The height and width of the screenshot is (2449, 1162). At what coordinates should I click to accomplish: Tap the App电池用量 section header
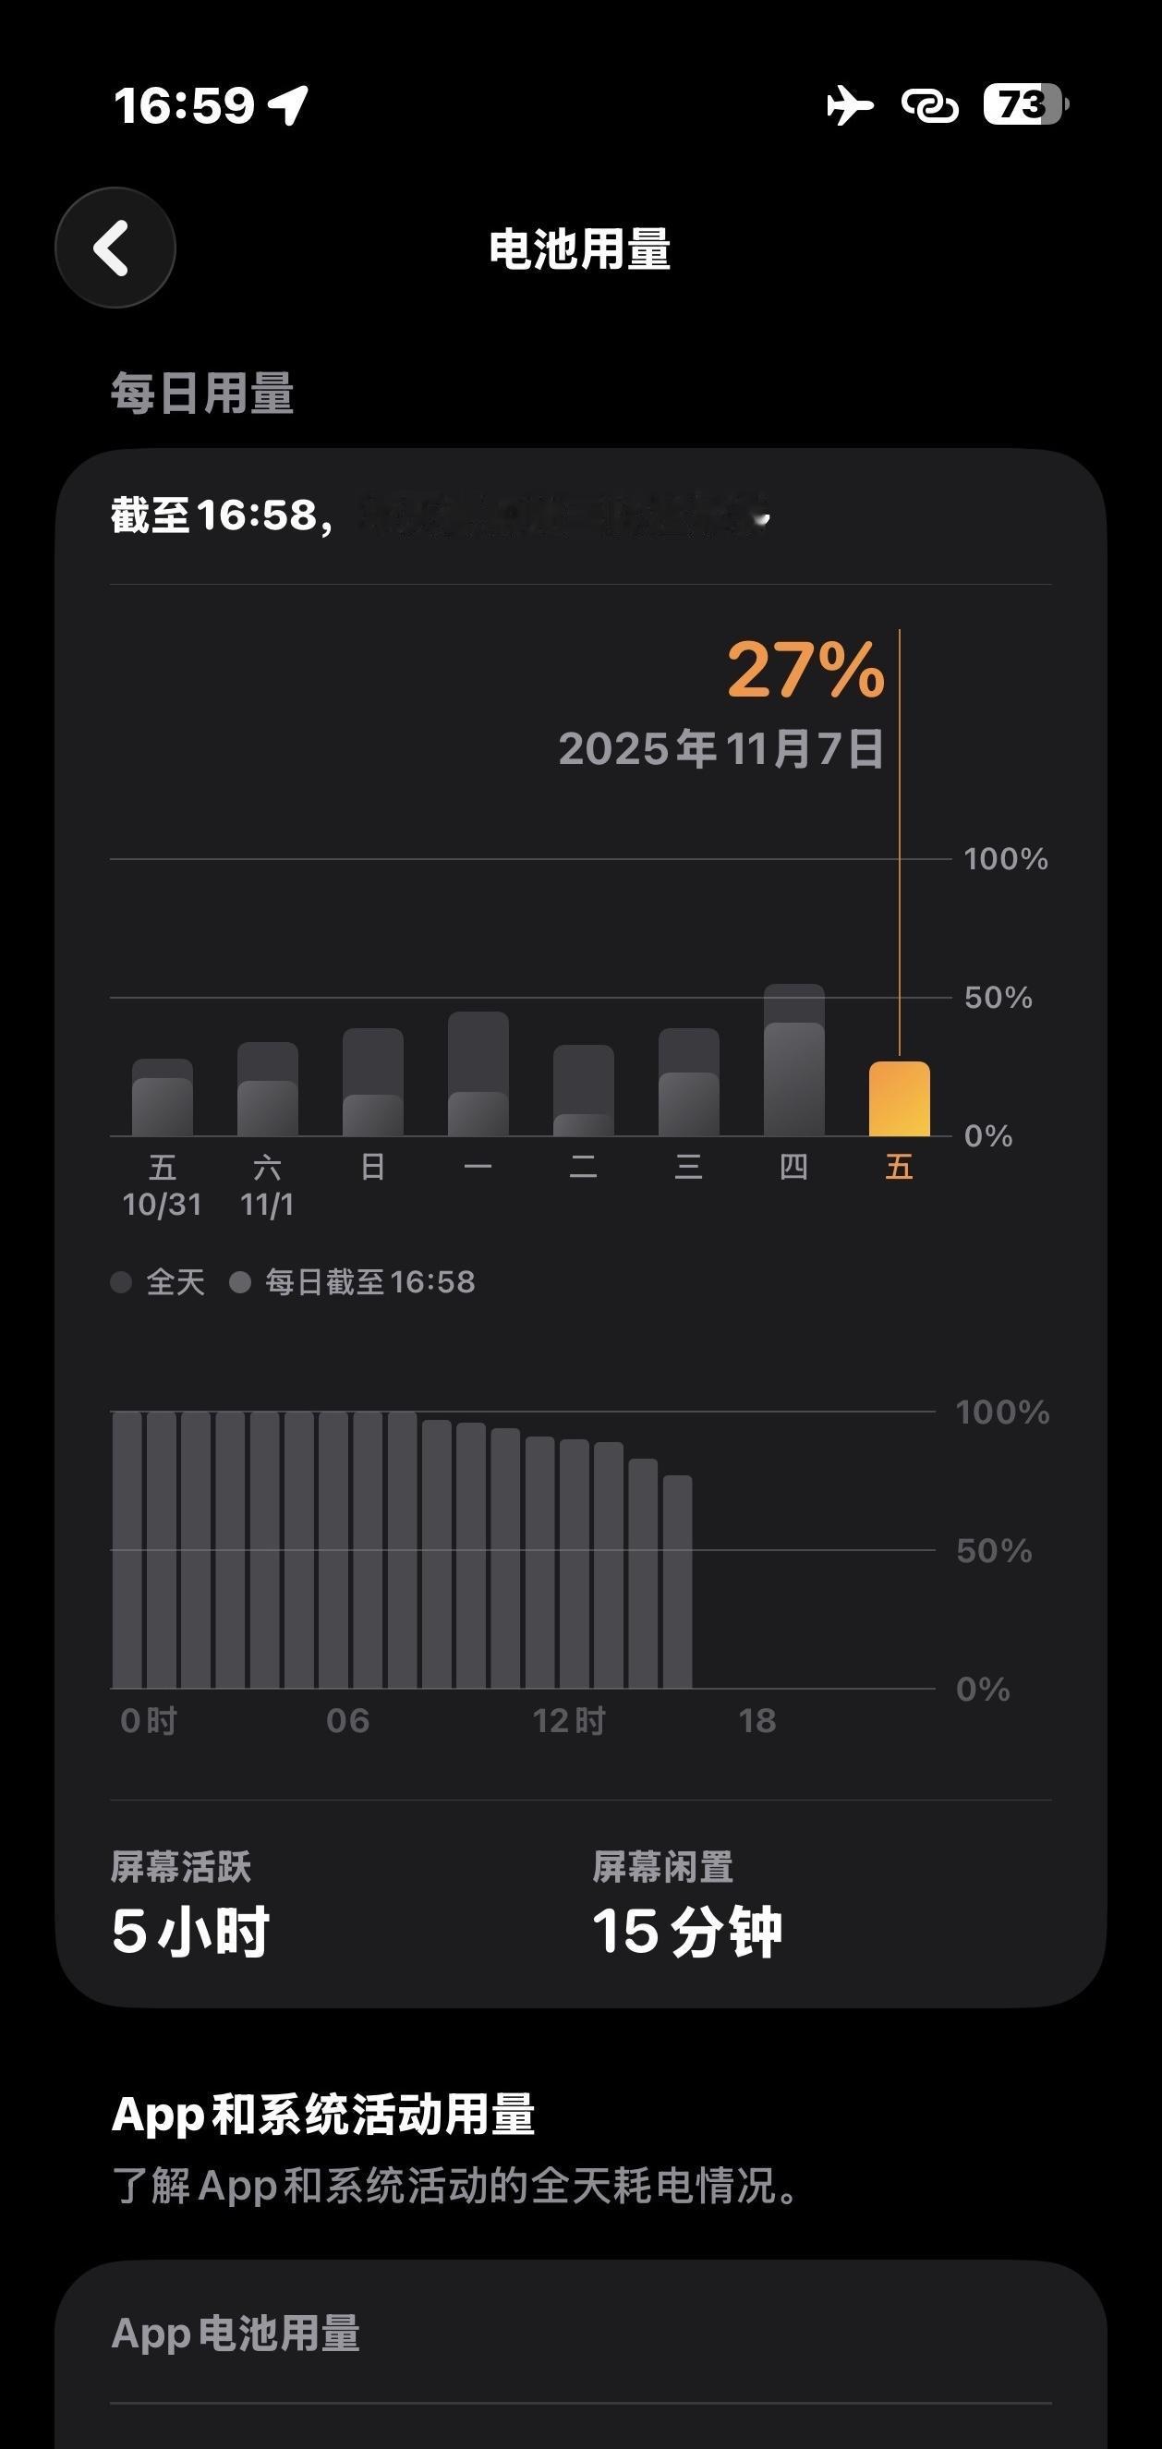tap(236, 2333)
